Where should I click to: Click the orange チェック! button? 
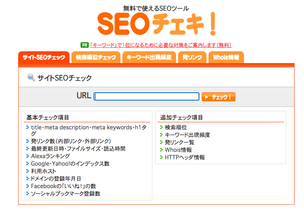[x=218, y=97]
